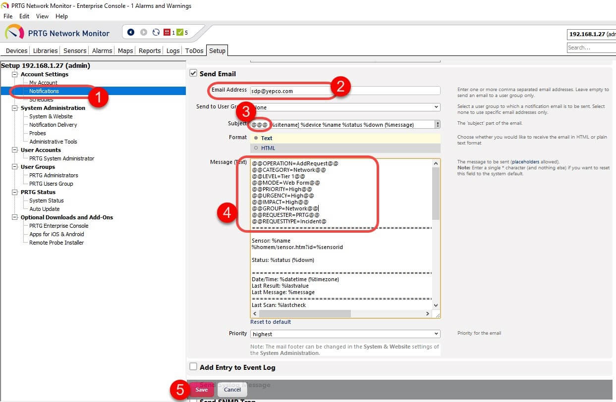Enable Add Entry to Event Log checkbox
This screenshot has height=402, width=616.
193,367
